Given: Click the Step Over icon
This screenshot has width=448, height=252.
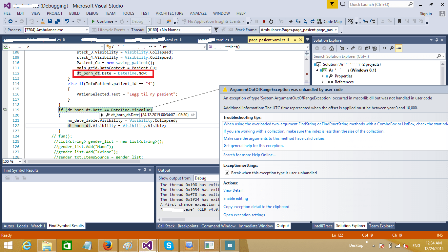Looking at the screenshot, I should [x=305, y=21].
